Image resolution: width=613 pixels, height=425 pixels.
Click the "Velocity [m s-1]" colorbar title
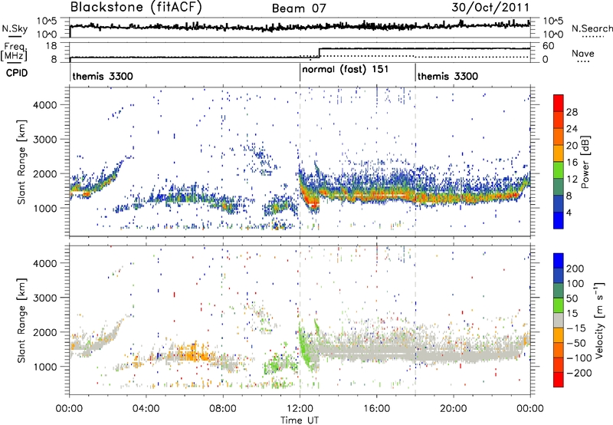click(600, 320)
